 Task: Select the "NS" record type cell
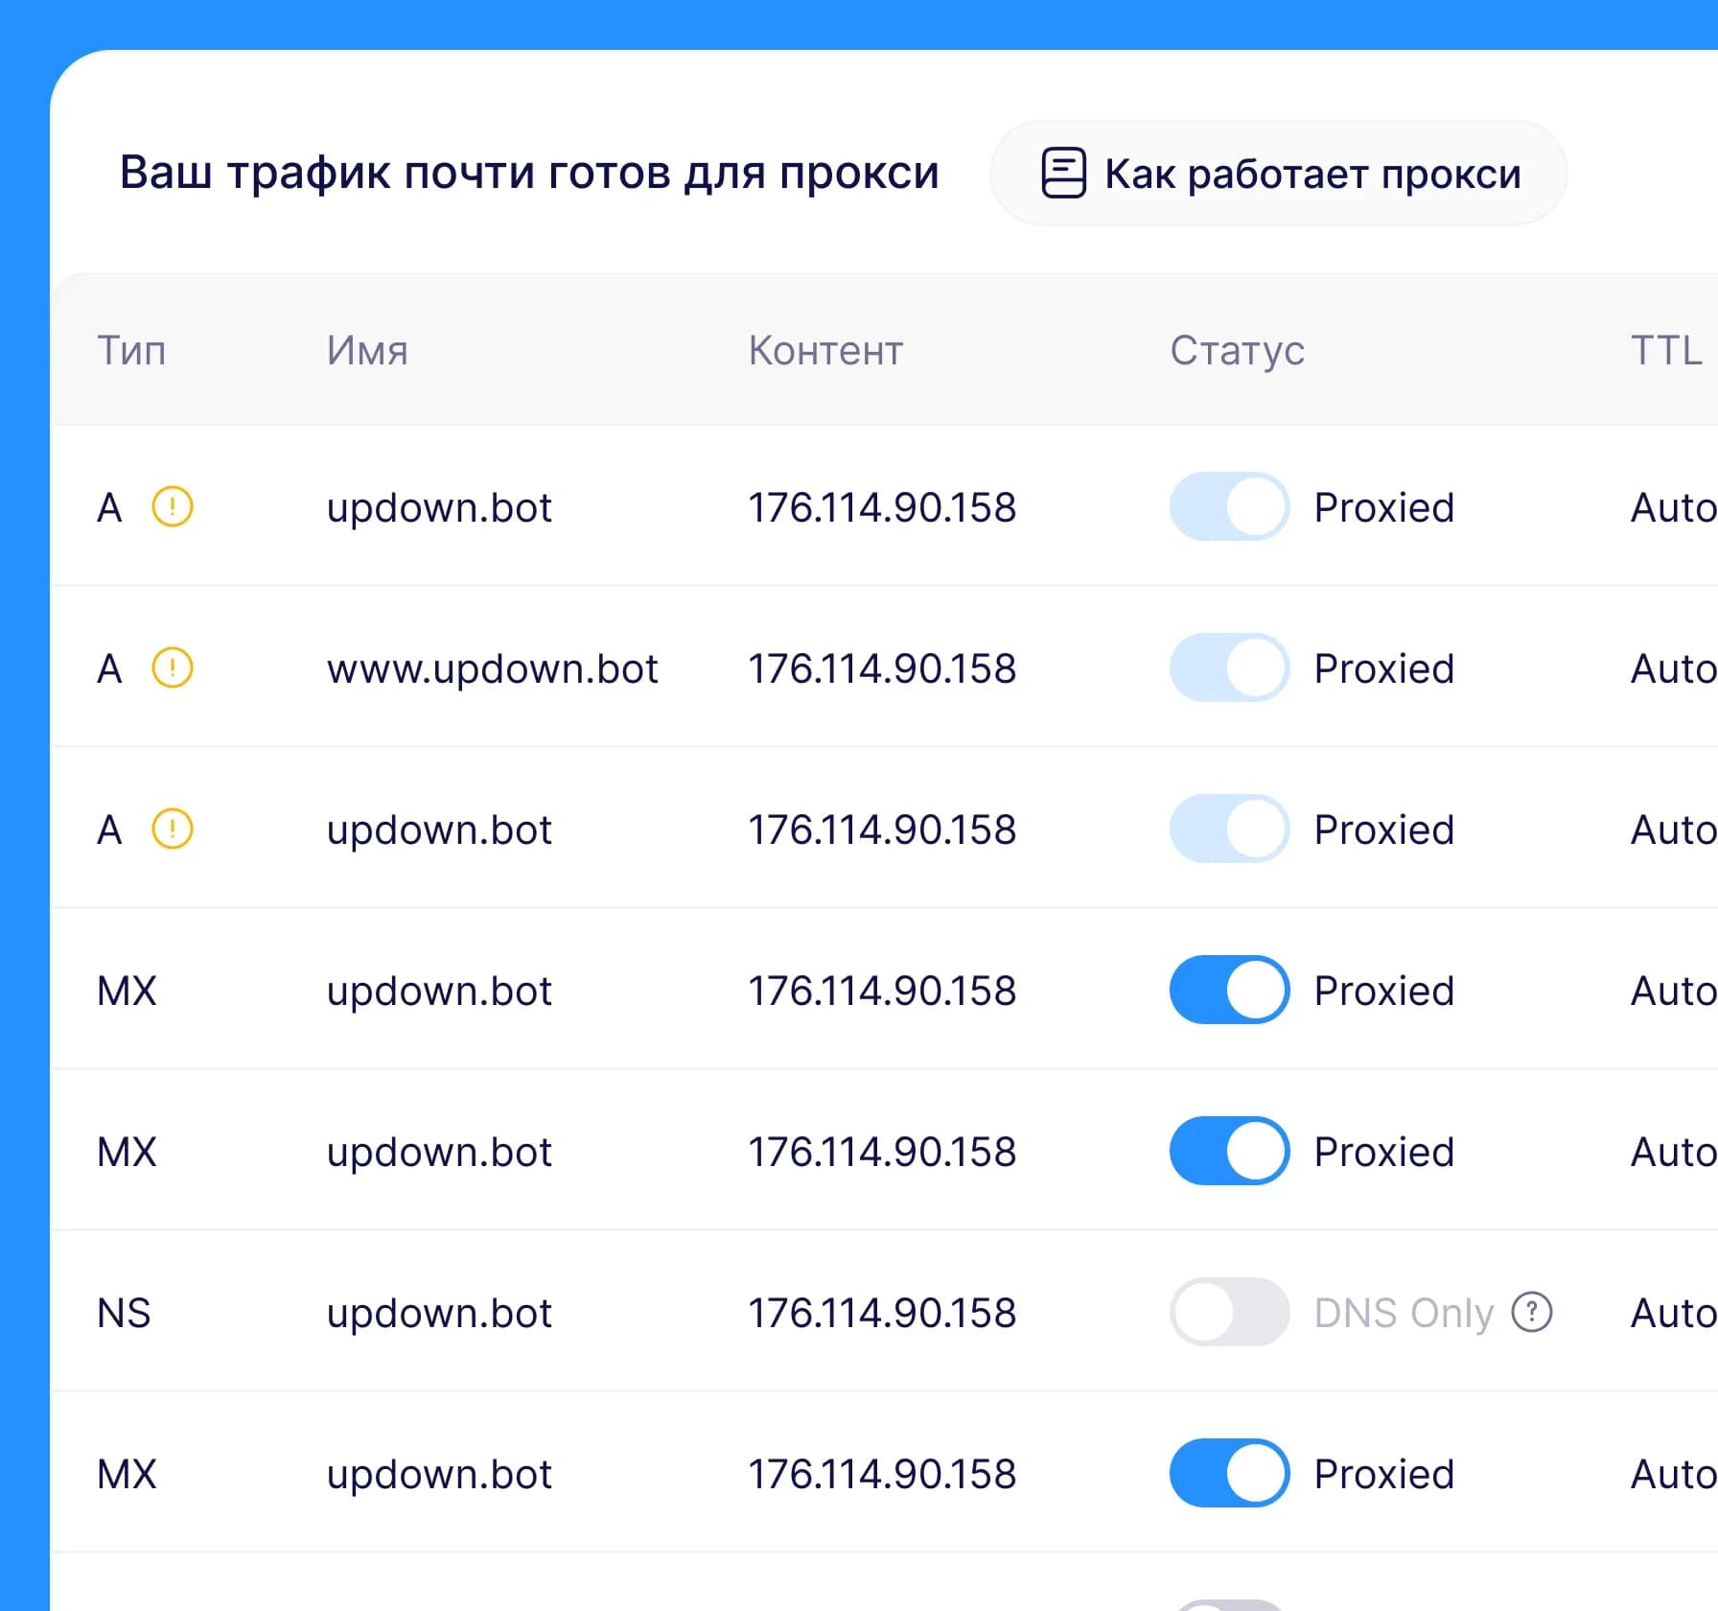pos(124,1313)
